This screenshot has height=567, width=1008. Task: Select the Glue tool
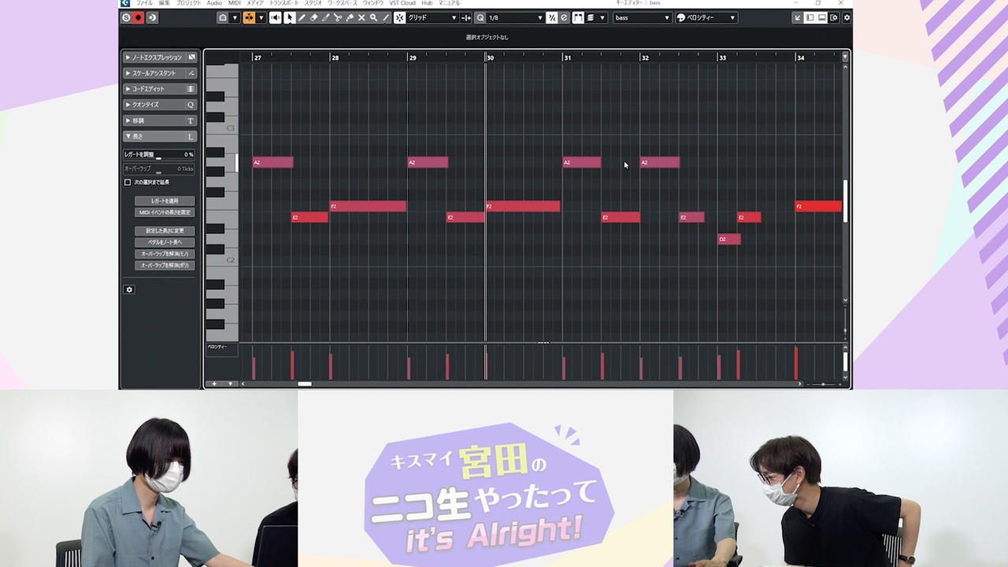350,17
